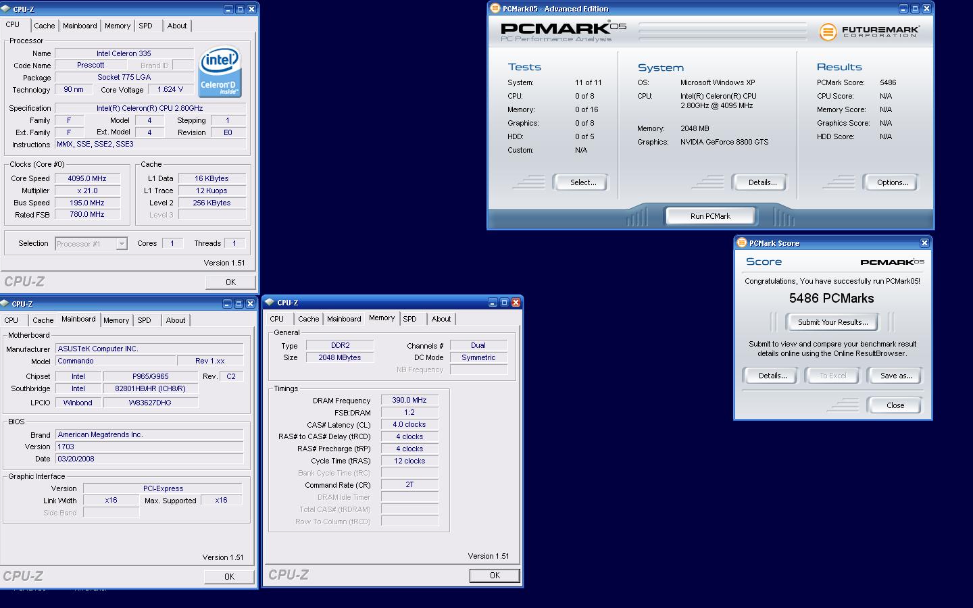
Task: Click the Run PCMark button
Action: pos(710,216)
